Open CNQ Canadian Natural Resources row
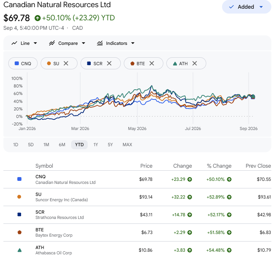The image size is (277, 263). pyautogui.click(x=137, y=179)
